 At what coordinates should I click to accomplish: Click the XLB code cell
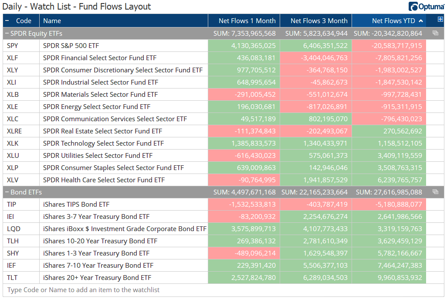point(21,95)
